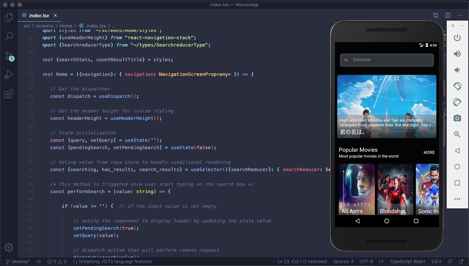The width and height of the screenshot is (469, 266).
Task: Change language mode TypeScript React
Action: point(407,262)
